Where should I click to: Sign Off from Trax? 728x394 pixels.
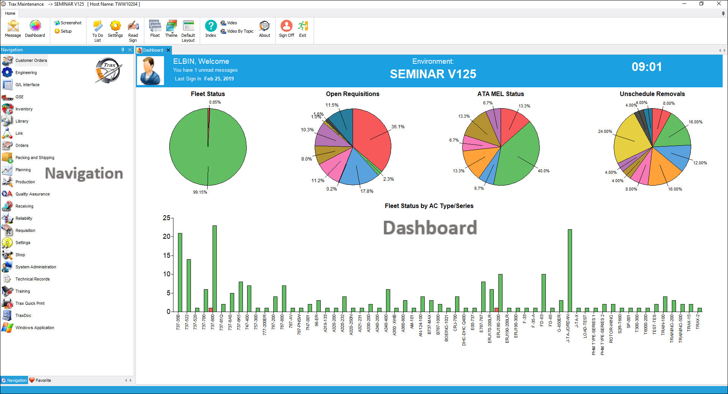[287, 29]
